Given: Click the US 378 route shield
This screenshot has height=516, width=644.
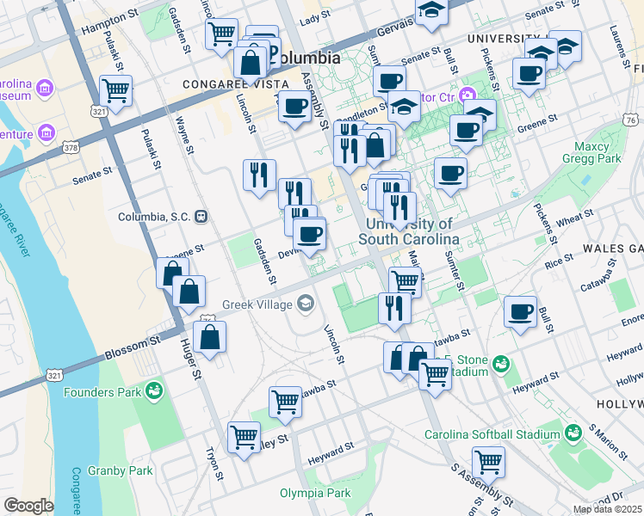Looking at the screenshot, I should (x=71, y=148).
